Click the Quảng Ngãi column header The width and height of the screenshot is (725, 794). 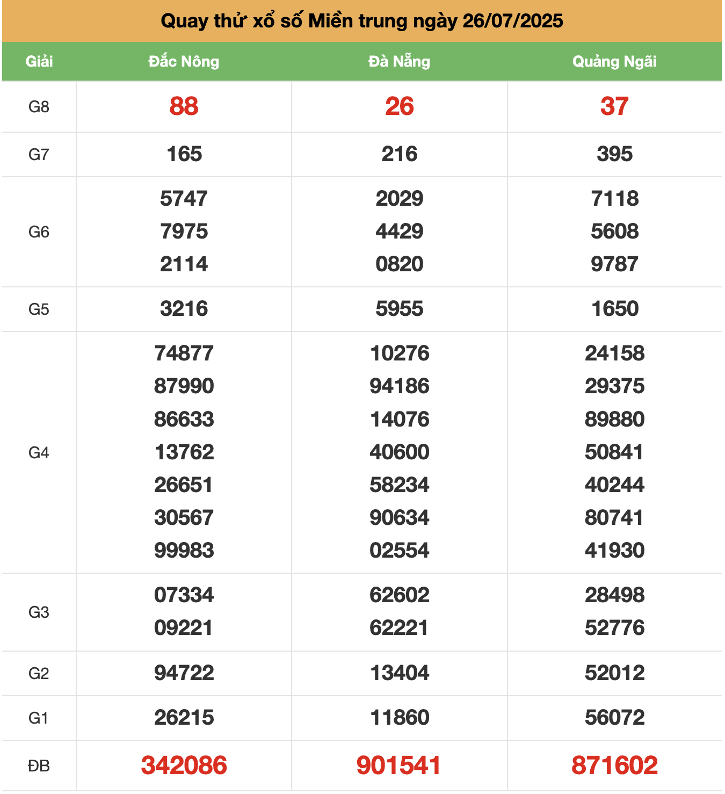tap(614, 61)
